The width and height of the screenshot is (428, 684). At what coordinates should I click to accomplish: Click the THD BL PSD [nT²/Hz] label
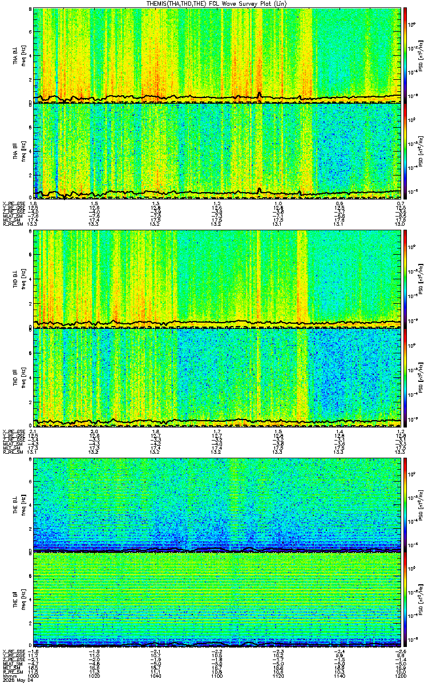click(420, 278)
